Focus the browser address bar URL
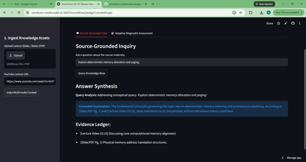This screenshot has width=306, height=162. [72, 12]
